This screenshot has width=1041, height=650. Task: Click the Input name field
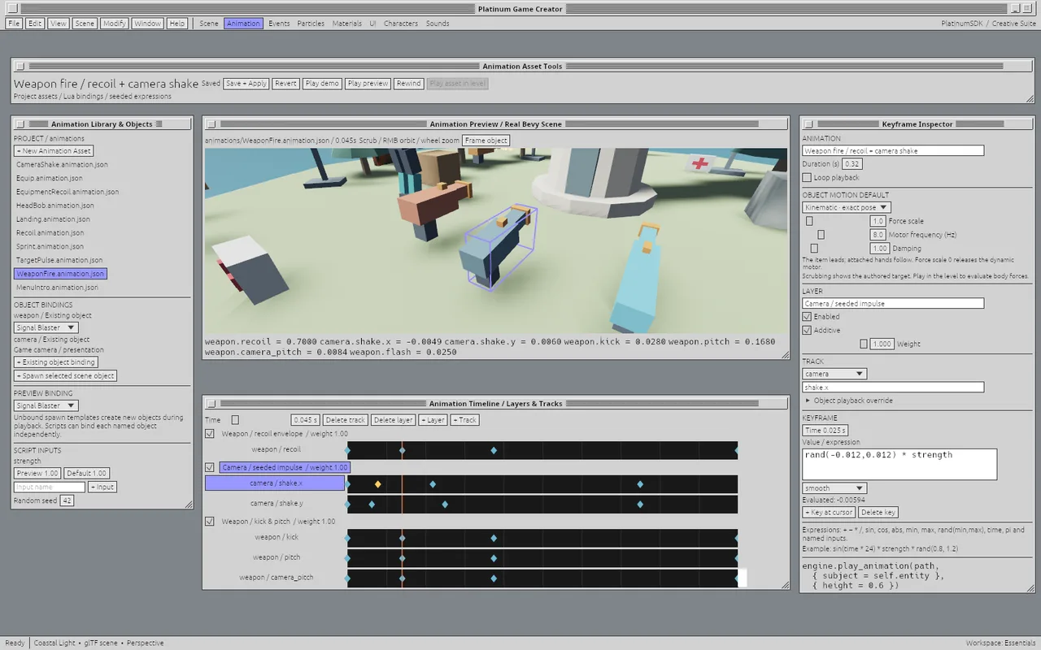[50, 487]
